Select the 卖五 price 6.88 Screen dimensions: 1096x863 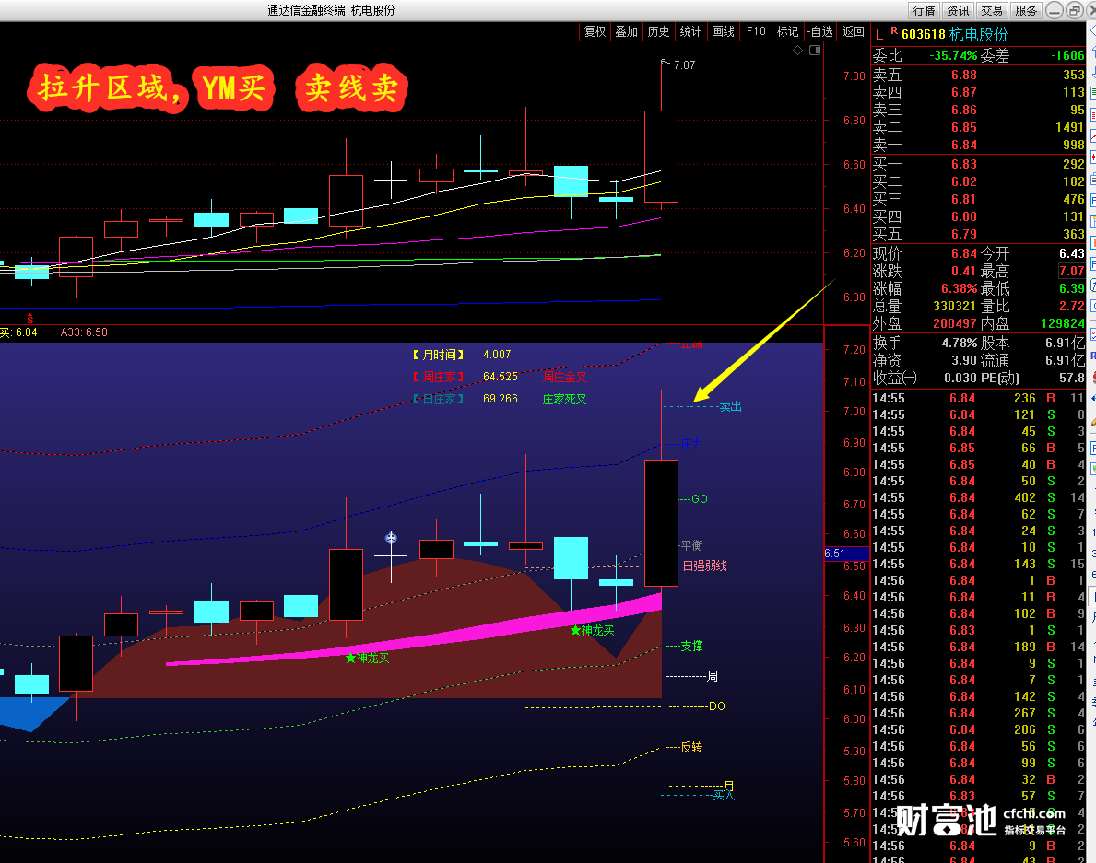964,75
